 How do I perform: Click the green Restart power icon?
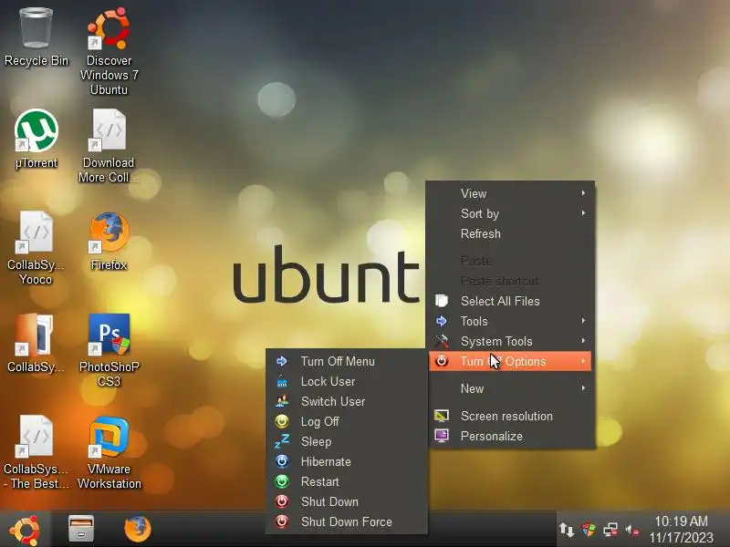click(282, 481)
